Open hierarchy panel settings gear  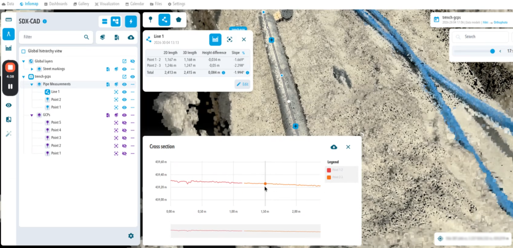(x=131, y=236)
